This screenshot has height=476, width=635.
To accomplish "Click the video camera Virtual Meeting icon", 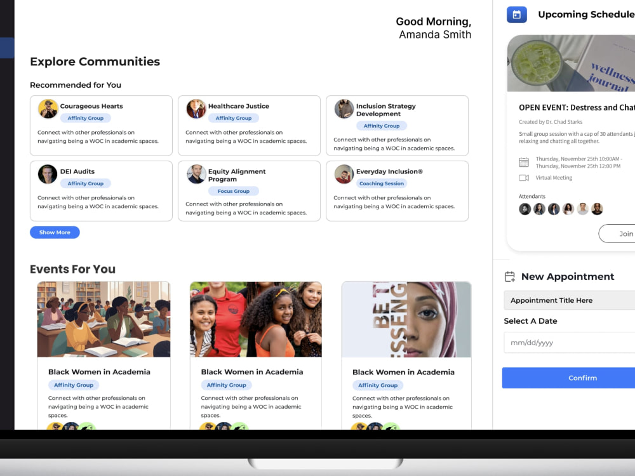I will (x=524, y=178).
